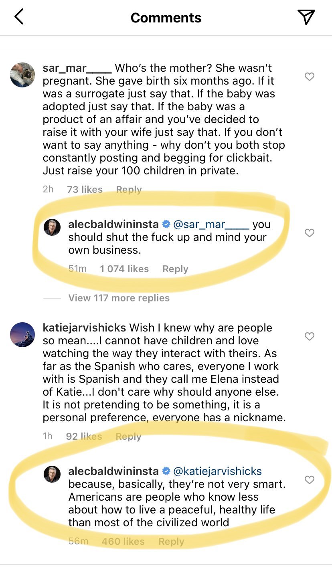The image size is (332, 570).
Task: Like Alec Baldwin's 'mind your own business' reply
Action: click(309, 233)
